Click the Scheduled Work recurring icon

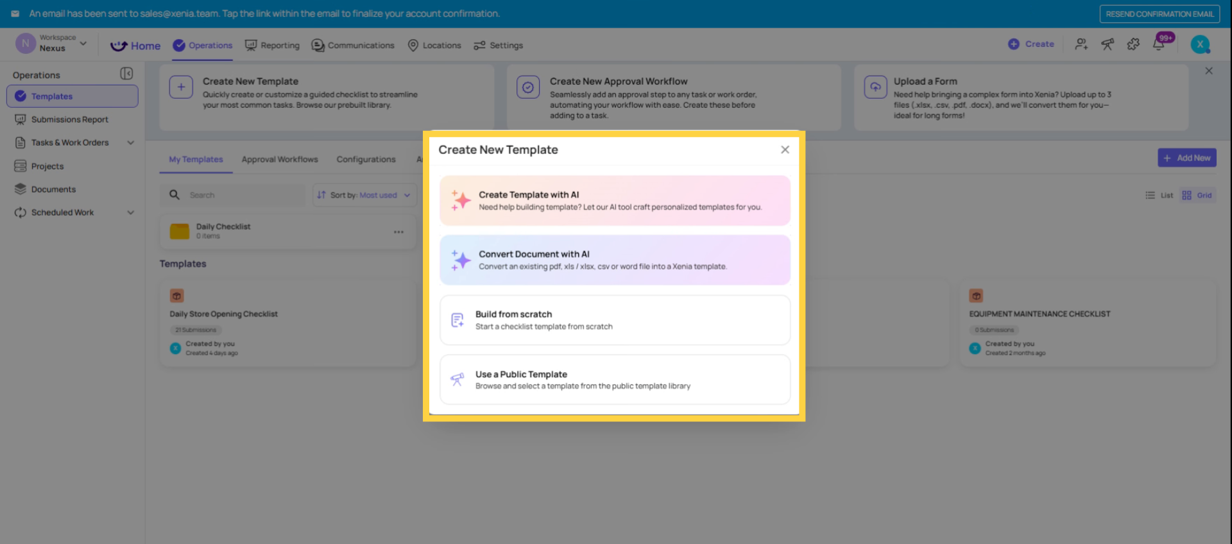(21, 212)
